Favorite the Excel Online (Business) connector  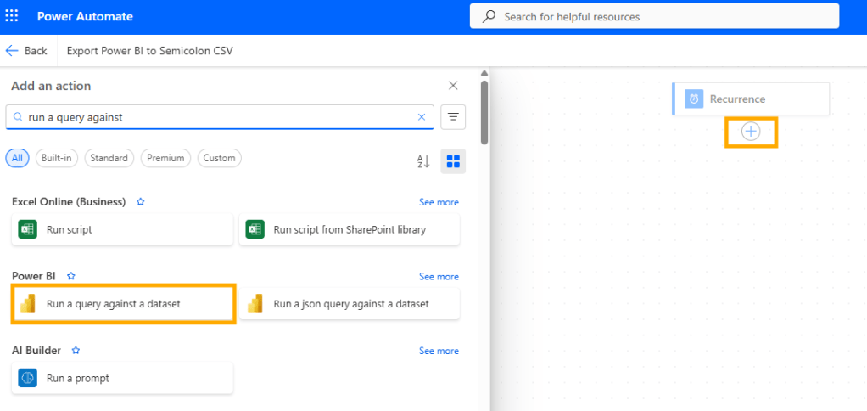141,202
